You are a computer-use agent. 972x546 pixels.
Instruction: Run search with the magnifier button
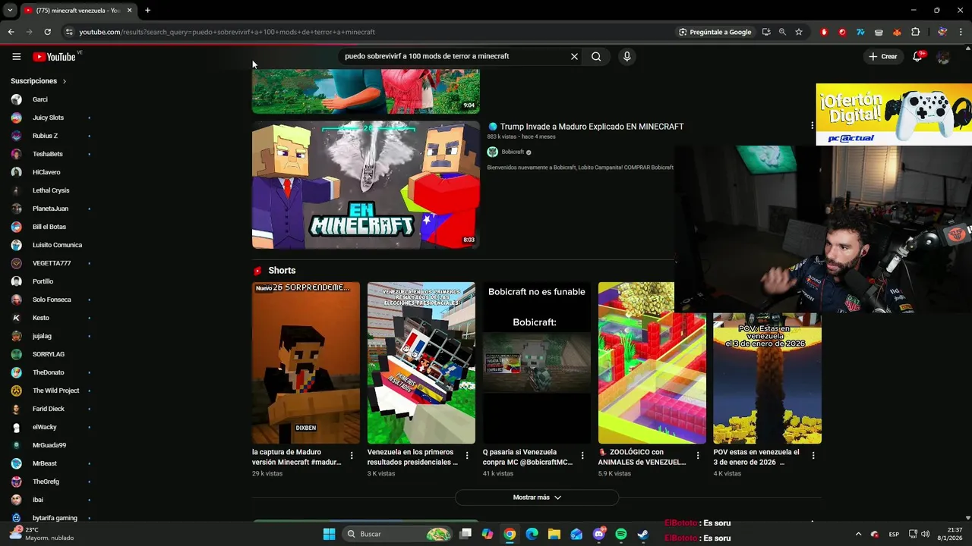[596, 56]
